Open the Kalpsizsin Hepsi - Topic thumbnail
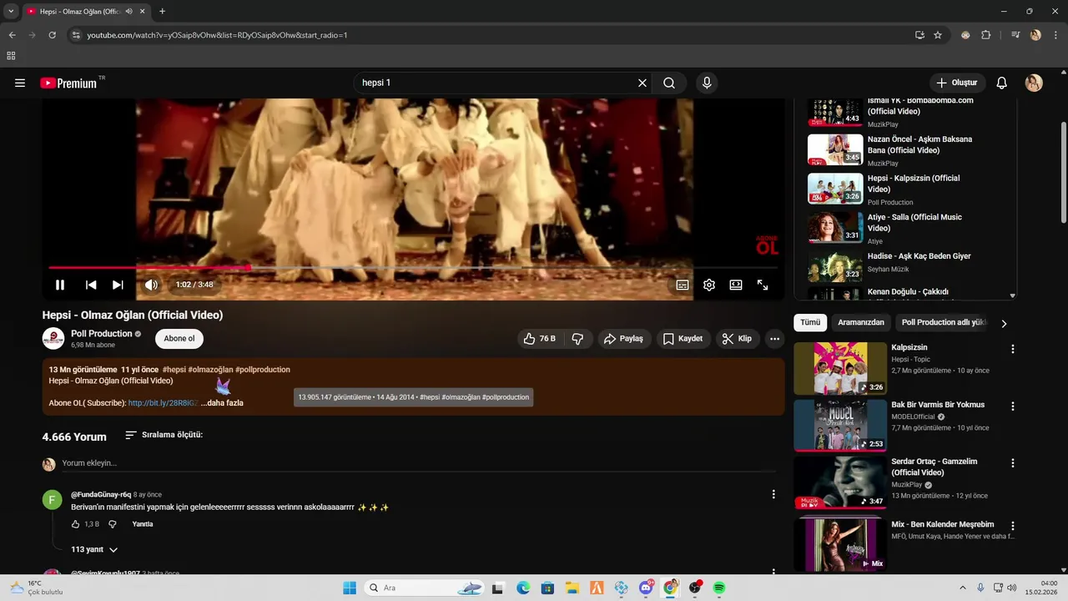This screenshot has height=601, width=1068. [x=840, y=368]
